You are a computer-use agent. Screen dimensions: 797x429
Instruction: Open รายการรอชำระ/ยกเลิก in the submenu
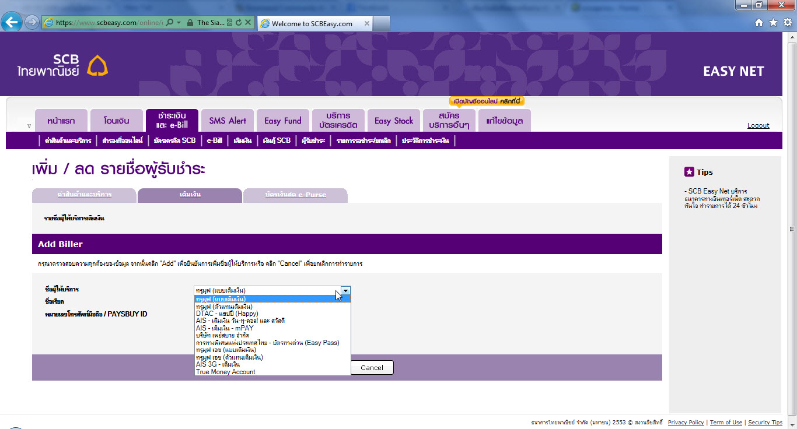click(x=364, y=140)
